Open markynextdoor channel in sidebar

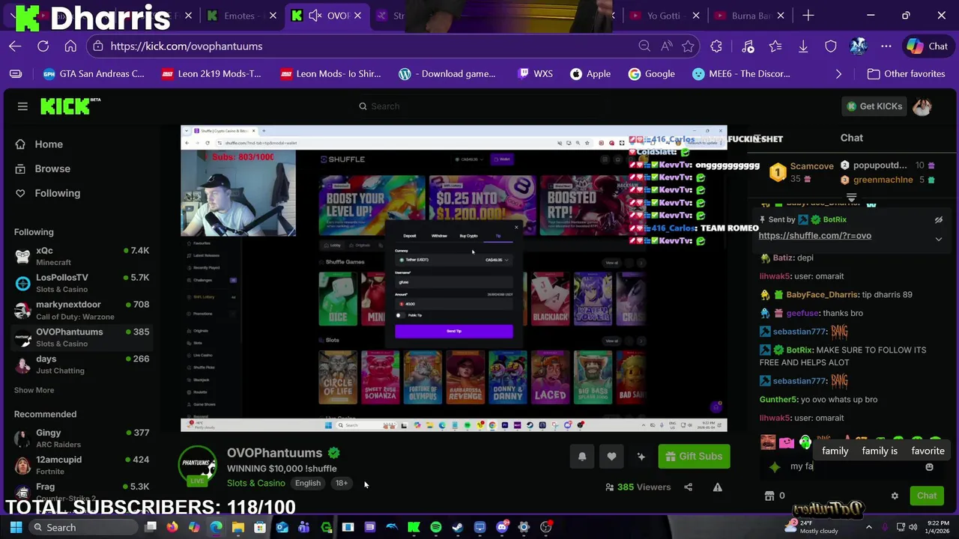(82, 311)
